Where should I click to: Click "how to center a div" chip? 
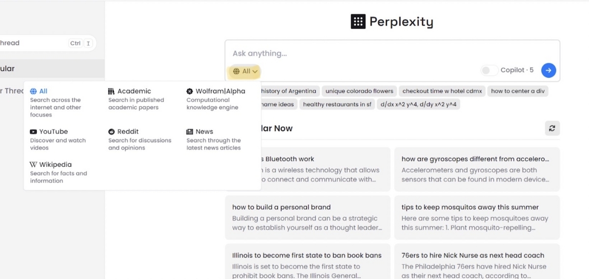pos(517,91)
